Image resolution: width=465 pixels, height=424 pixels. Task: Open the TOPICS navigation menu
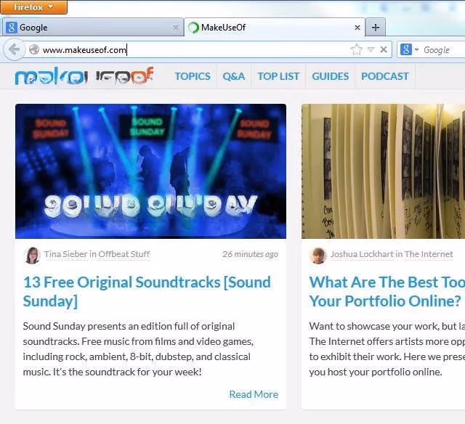pos(193,76)
